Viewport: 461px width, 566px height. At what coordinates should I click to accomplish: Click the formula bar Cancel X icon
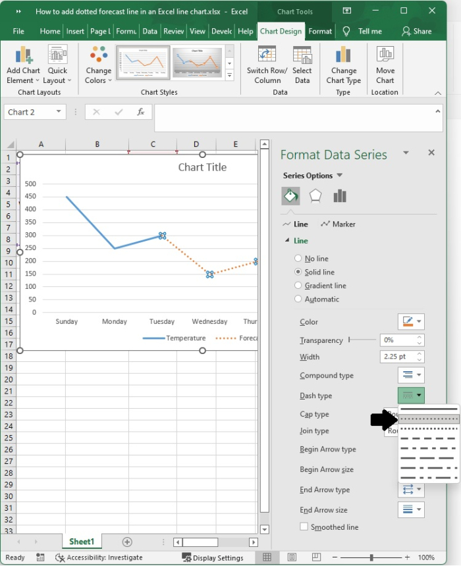[x=96, y=112]
